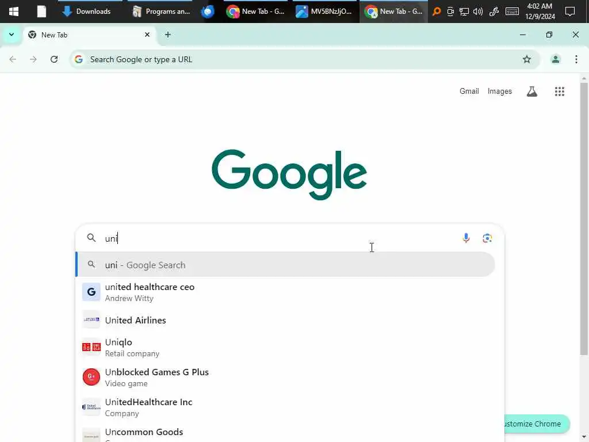Click the scrollbar up arrow
Image resolution: width=589 pixels, height=442 pixels.
click(584, 78)
